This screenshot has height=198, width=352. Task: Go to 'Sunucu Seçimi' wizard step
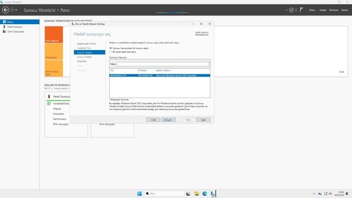(89, 52)
